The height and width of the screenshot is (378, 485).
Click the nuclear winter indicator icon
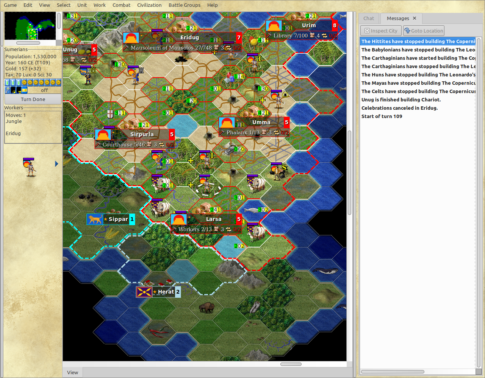coord(19,90)
